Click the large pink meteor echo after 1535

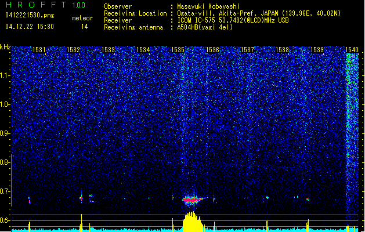(x=193, y=200)
